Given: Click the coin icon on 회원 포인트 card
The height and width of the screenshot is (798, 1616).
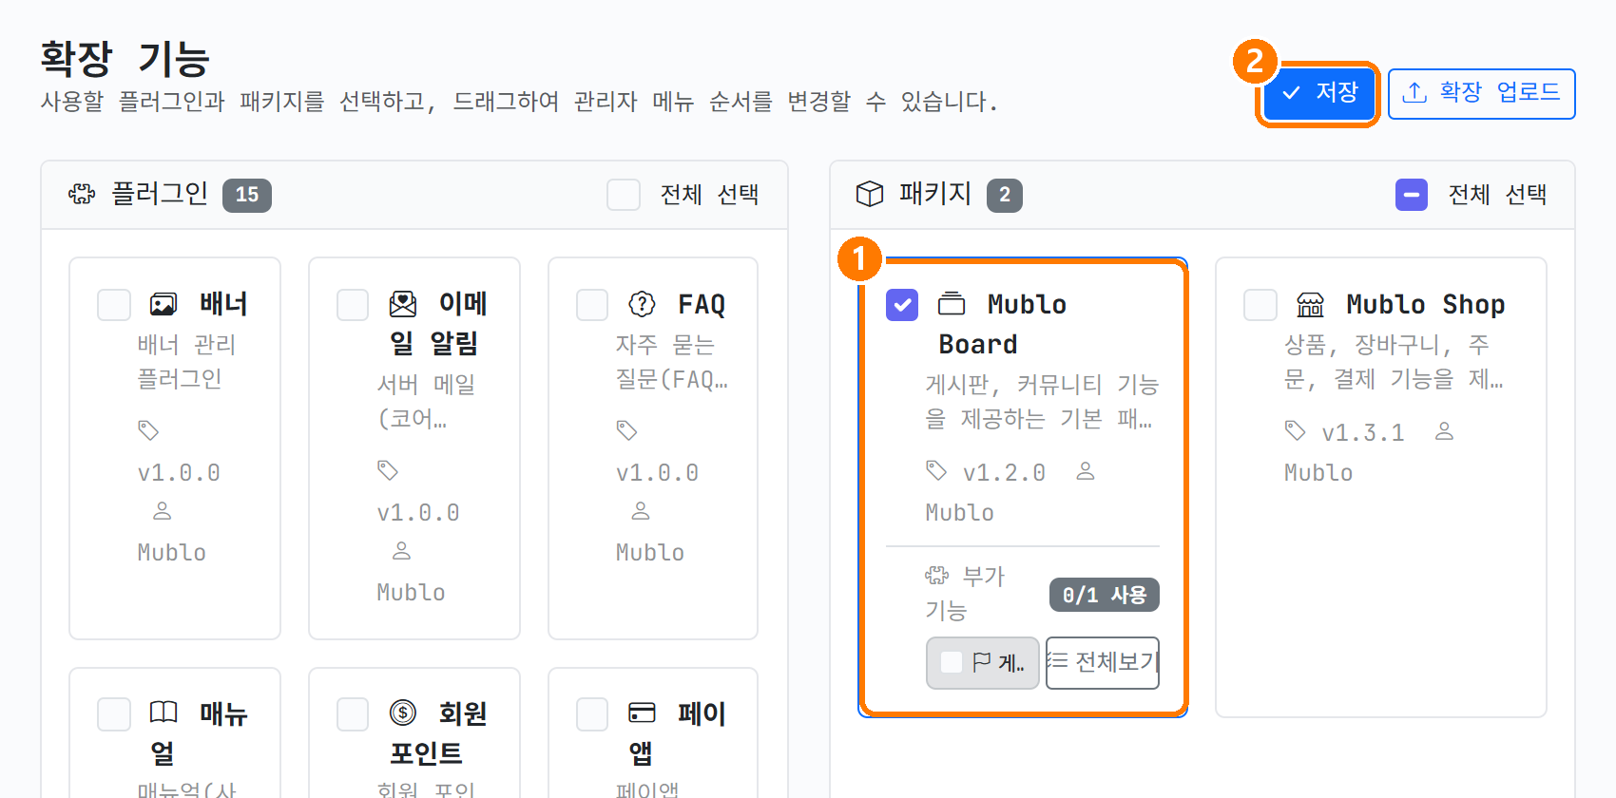Looking at the screenshot, I should tap(403, 712).
